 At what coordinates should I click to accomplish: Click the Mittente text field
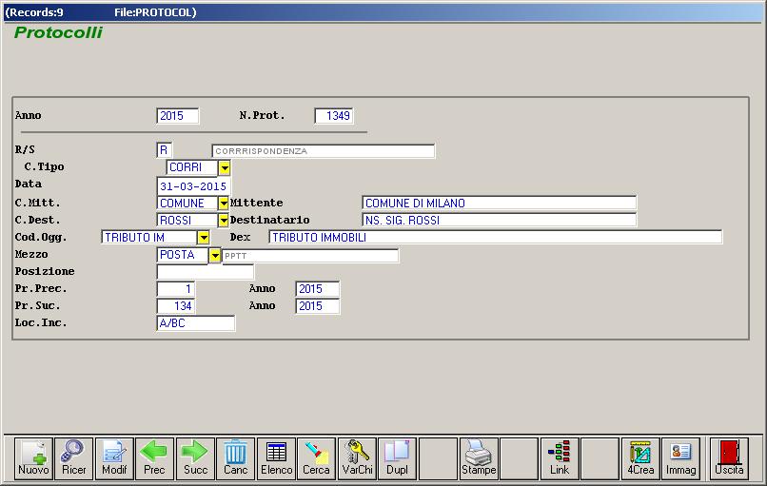(499, 204)
